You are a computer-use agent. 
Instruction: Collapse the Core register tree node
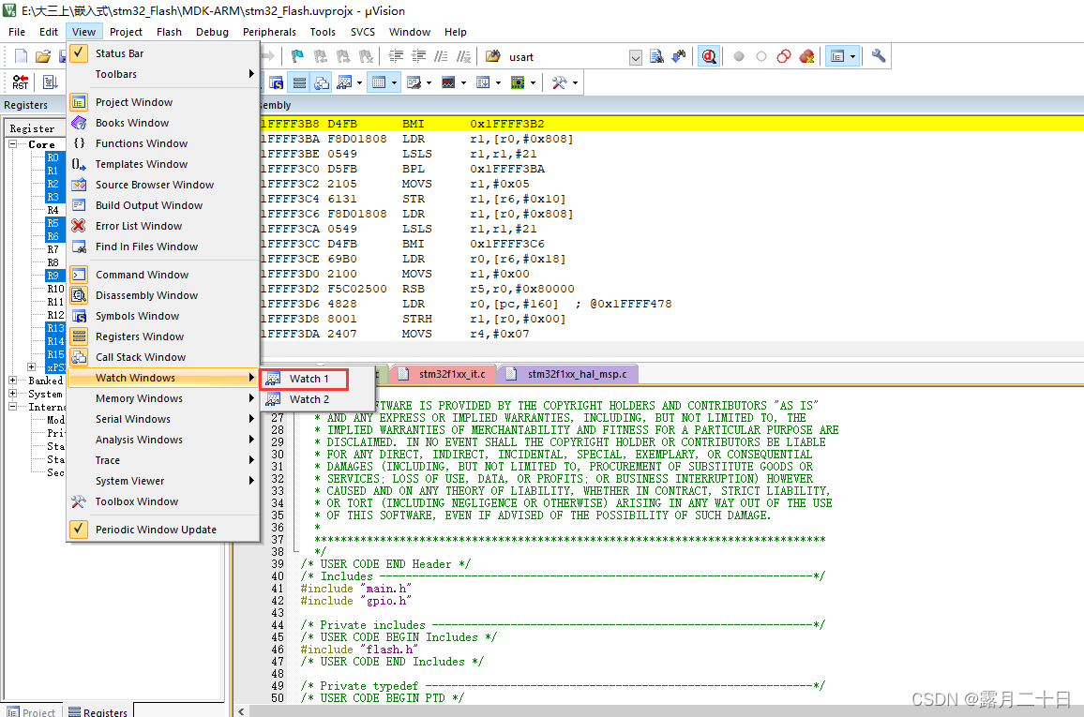click(x=12, y=144)
